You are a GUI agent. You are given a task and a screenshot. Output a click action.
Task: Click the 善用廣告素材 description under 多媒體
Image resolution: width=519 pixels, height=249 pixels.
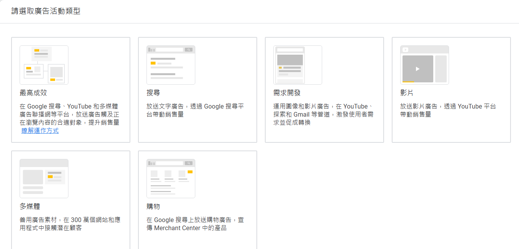point(70,224)
